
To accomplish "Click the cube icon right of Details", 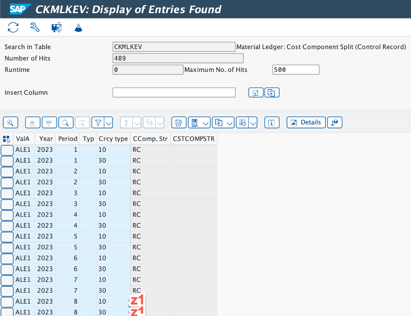I will [x=335, y=122].
